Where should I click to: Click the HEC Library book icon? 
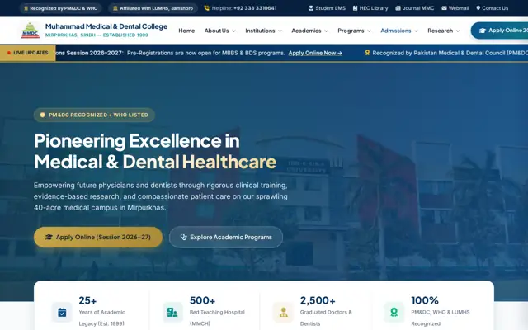pyautogui.click(x=355, y=8)
